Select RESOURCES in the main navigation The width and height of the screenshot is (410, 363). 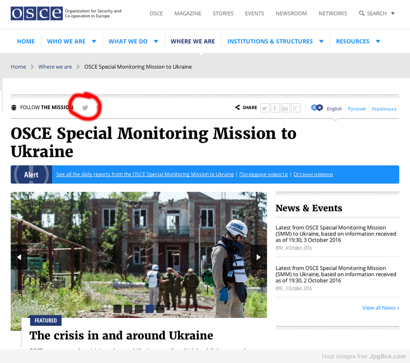point(353,41)
